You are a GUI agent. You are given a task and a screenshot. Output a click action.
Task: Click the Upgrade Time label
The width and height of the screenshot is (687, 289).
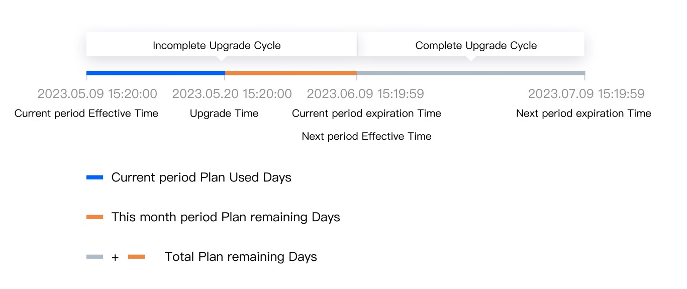click(x=224, y=114)
